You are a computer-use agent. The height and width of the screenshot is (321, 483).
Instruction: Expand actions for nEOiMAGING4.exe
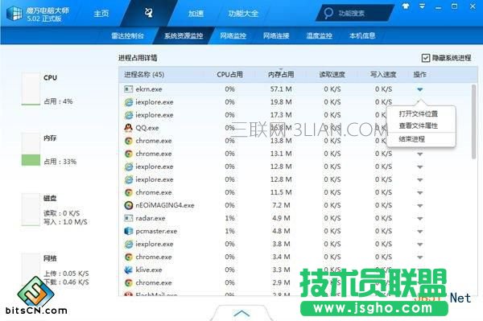pos(420,206)
